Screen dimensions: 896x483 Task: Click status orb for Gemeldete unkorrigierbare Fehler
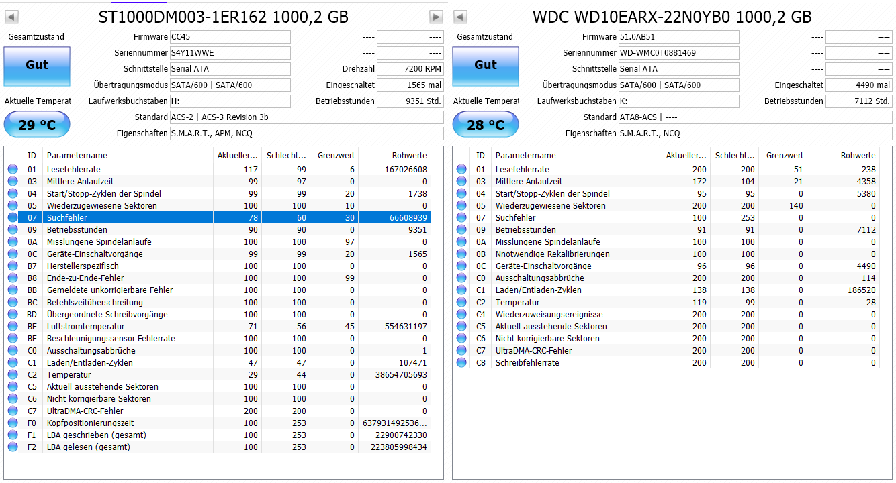pyautogui.click(x=13, y=290)
